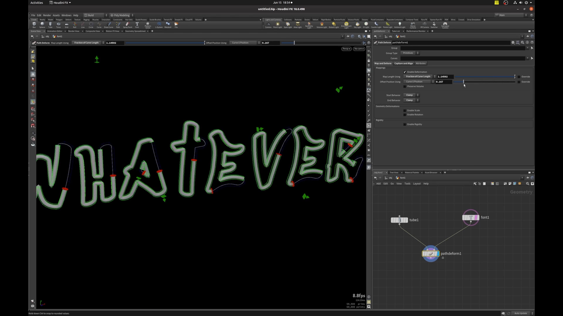Select the File shelf tool
The width and height of the screenshot is (563, 316).
click(x=176, y=25)
